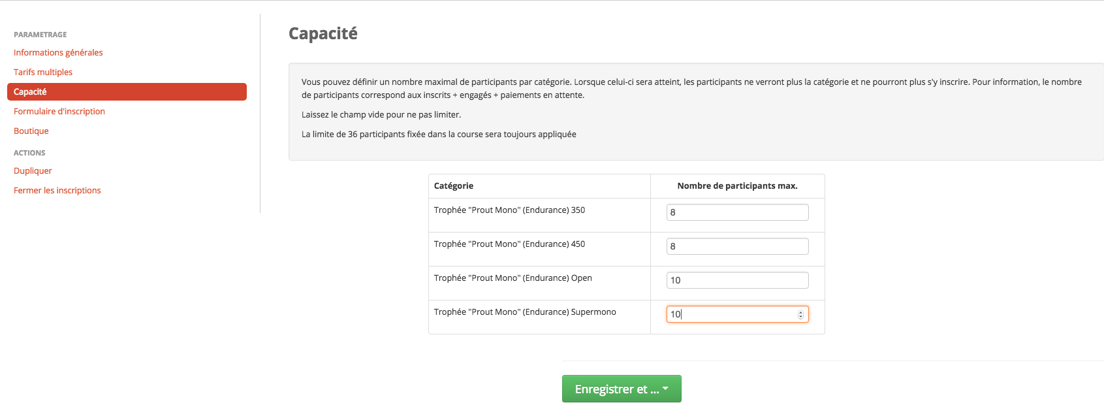
Task: Click Dupliquer action link
Action: click(x=33, y=171)
